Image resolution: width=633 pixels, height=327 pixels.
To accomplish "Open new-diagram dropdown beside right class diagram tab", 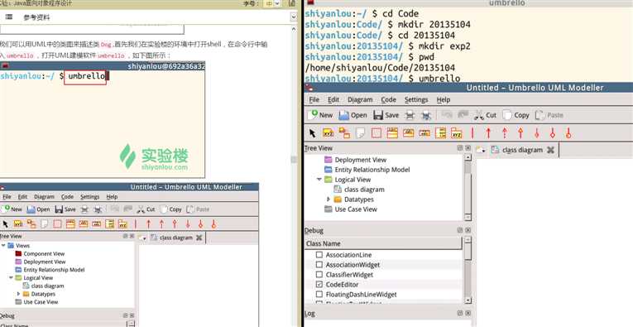I will tap(481, 150).
